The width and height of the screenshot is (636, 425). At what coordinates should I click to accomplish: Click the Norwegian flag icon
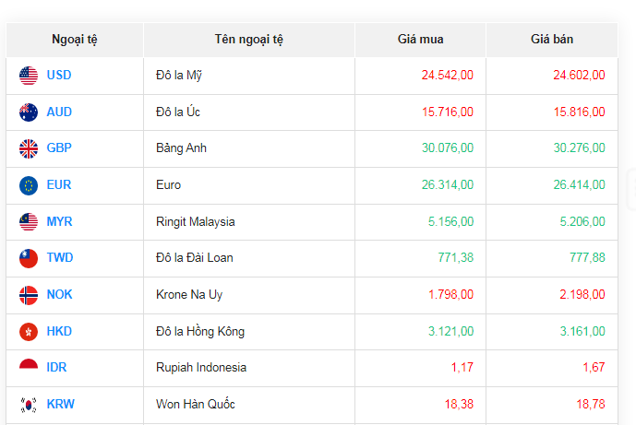pyautogui.click(x=29, y=295)
